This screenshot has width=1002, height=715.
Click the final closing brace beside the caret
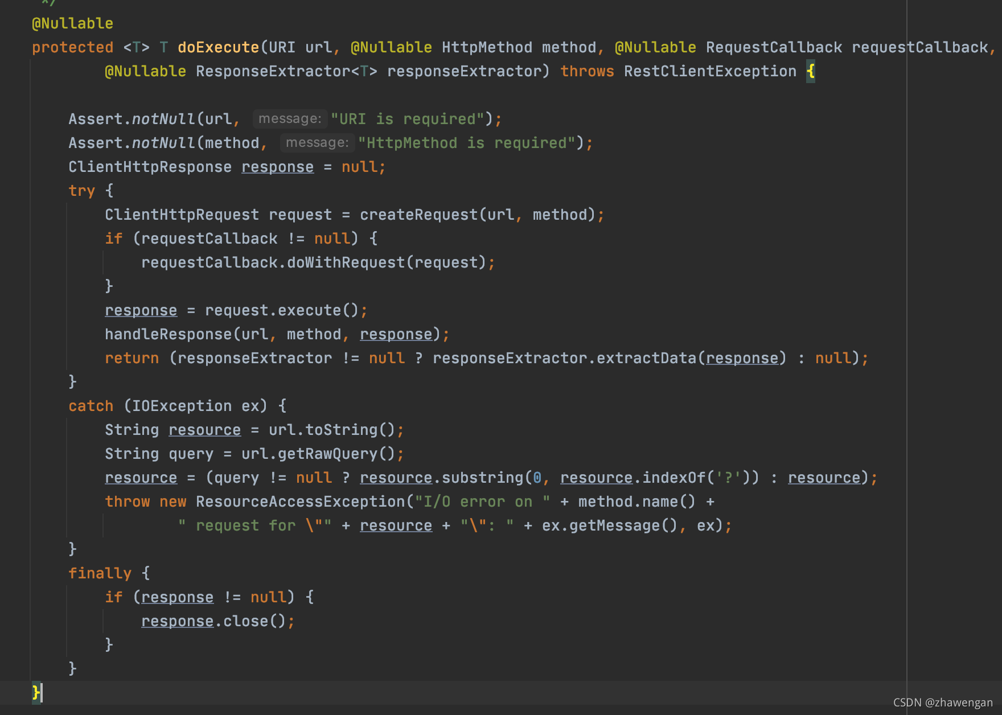36,693
